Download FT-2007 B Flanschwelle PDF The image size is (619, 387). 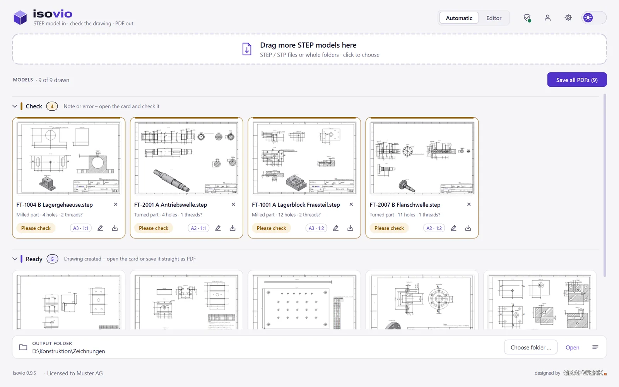coord(468,228)
